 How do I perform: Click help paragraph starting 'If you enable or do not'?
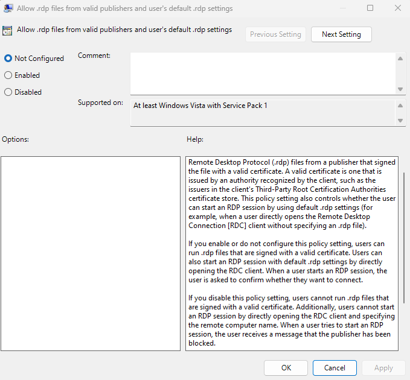[287, 262]
